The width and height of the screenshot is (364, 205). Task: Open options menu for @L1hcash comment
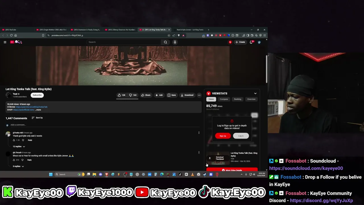[x=199, y=153]
